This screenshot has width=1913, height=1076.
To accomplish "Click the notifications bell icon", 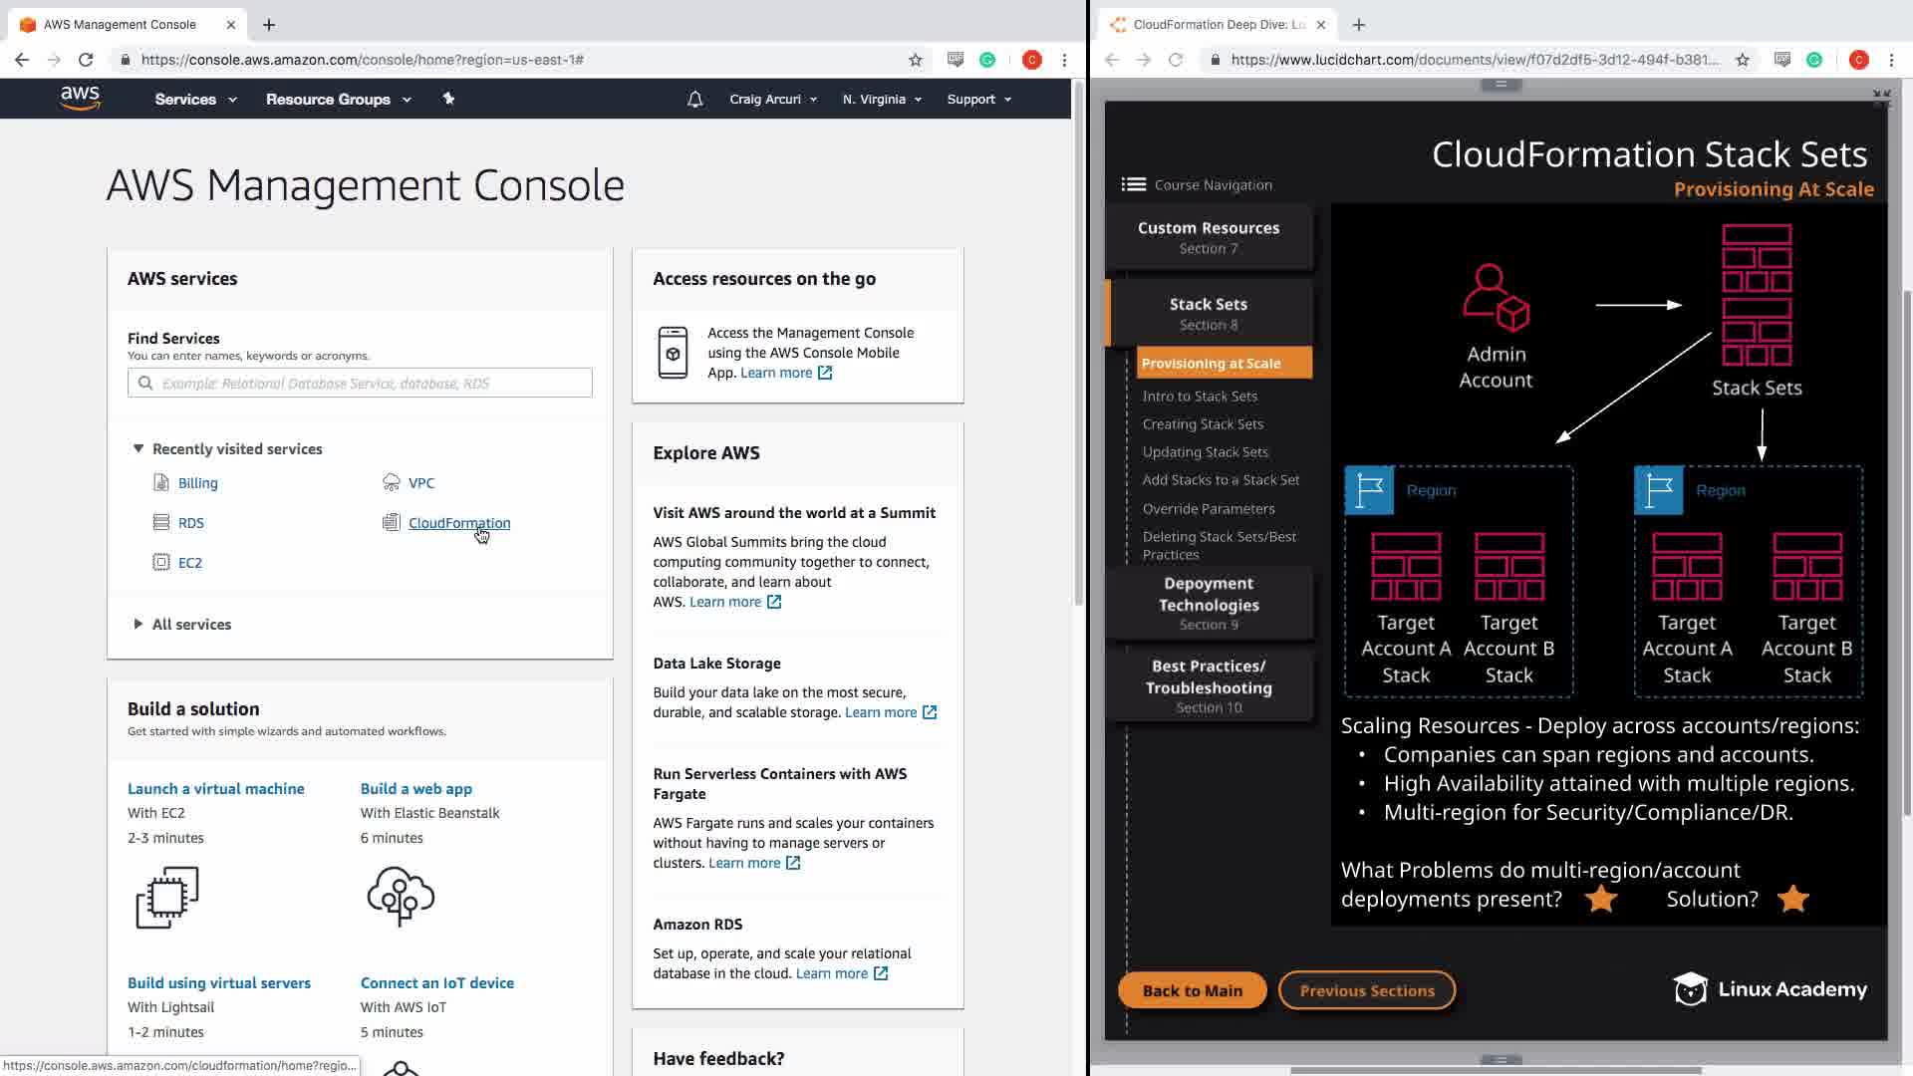I will 695,99.
